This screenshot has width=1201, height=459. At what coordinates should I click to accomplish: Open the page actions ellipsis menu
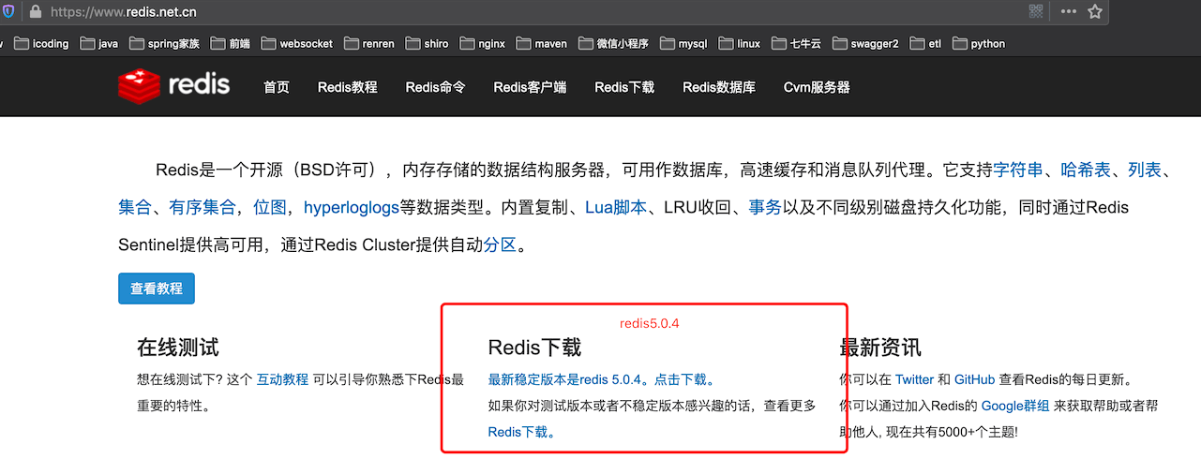point(1069,12)
